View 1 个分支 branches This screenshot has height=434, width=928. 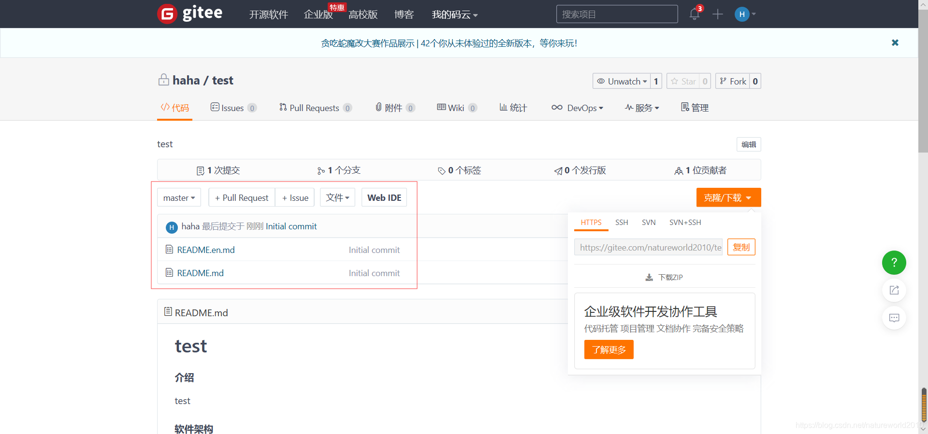[339, 170]
